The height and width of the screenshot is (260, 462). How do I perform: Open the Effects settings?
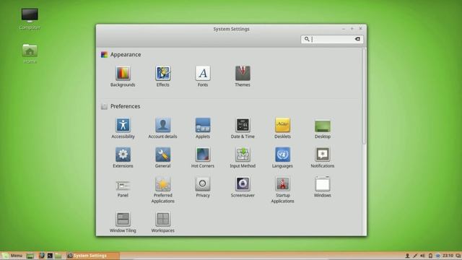pyautogui.click(x=162, y=77)
